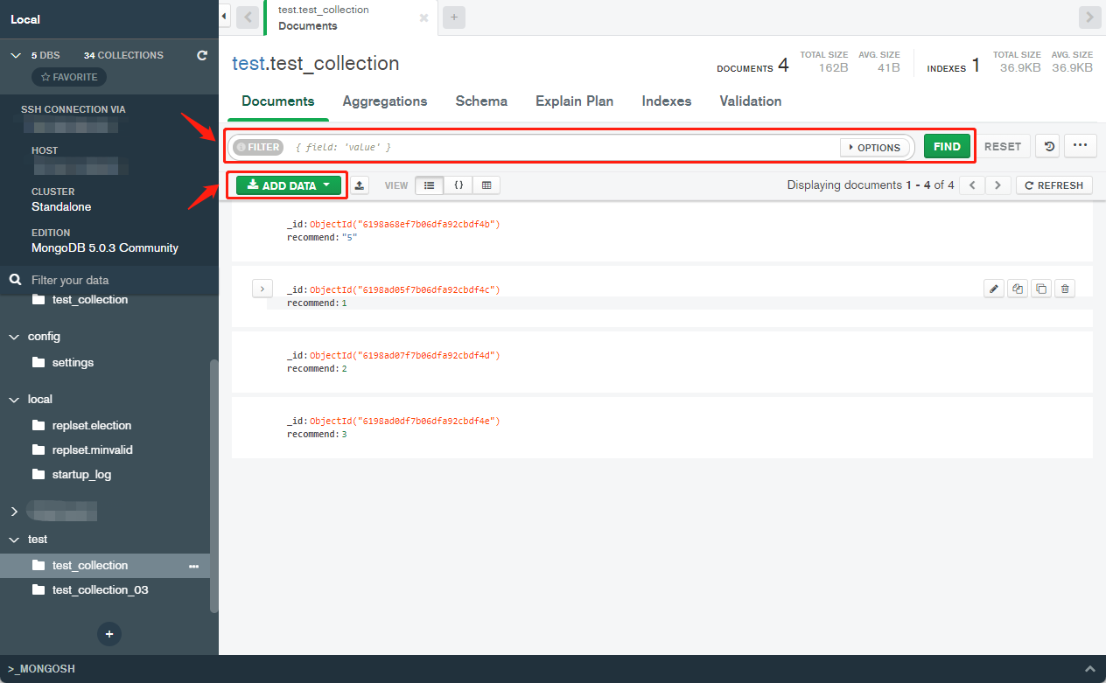This screenshot has height=683, width=1106.
Task: Open query bar more options ellipsis
Action: 1081,146
